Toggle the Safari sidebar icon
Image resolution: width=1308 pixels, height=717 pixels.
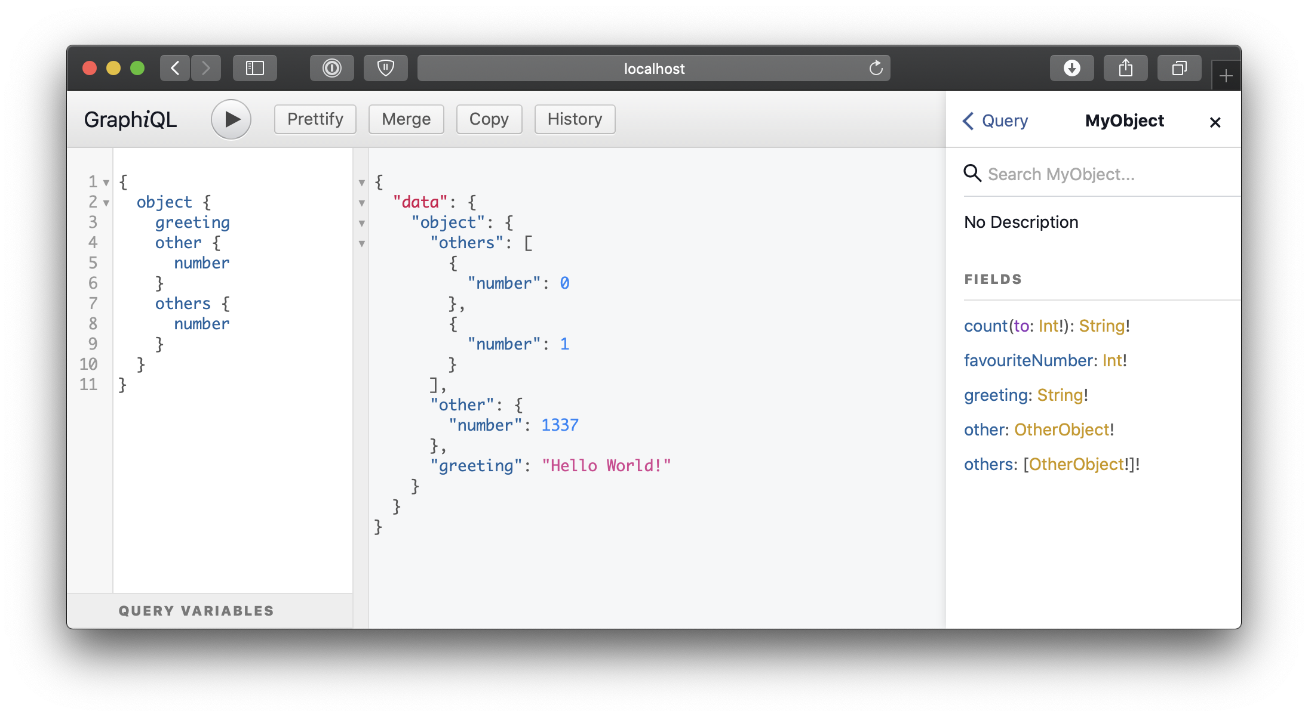pyautogui.click(x=255, y=68)
